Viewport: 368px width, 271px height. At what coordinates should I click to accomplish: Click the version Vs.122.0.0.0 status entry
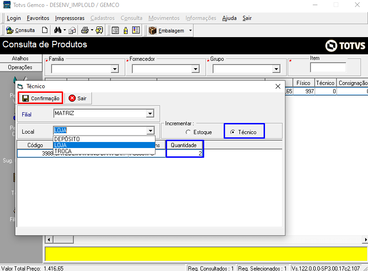click(x=326, y=268)
